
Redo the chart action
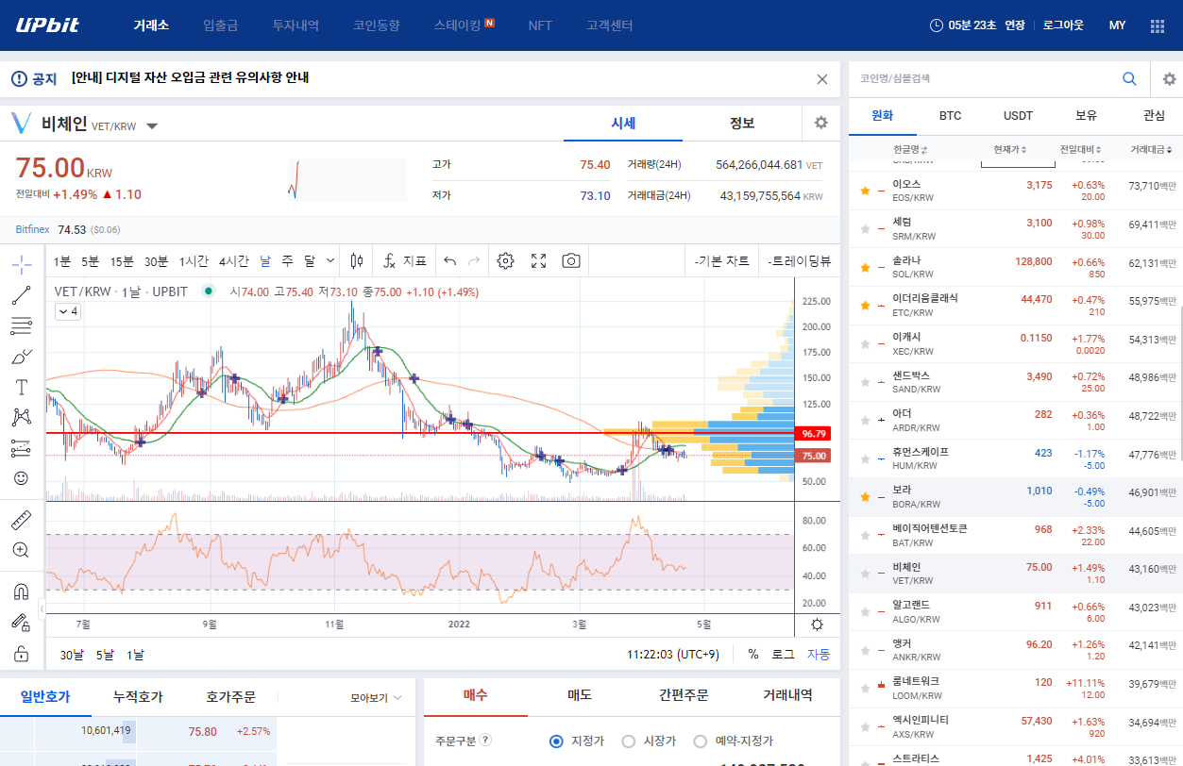pos(474,260)
